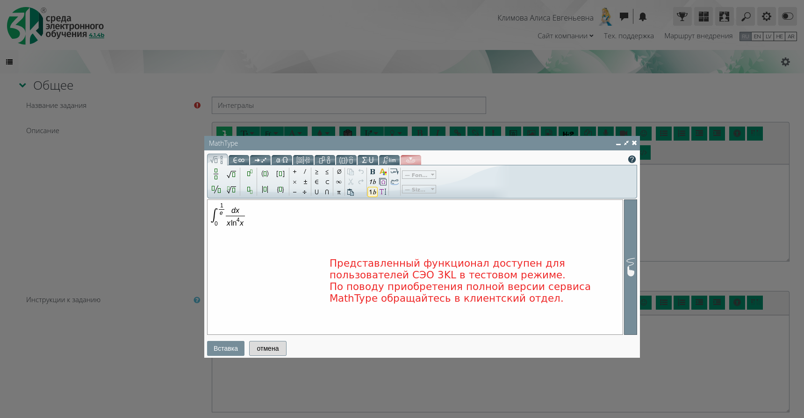The image size is (804, 418).
Task: Open the font color picker in MathType
Action: (x=383, y=172)
